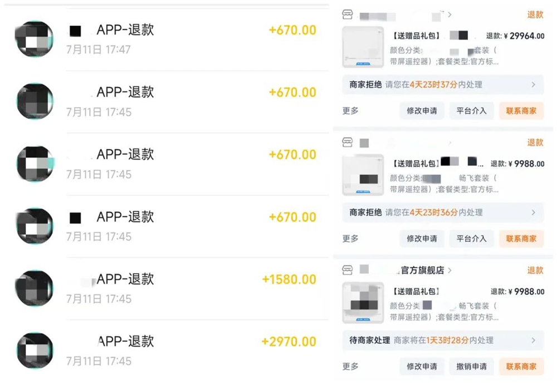The image size is (557, 385).
Task: Click 修改申请 in the 官方旗舰店 order
Action: coord(422,367)
